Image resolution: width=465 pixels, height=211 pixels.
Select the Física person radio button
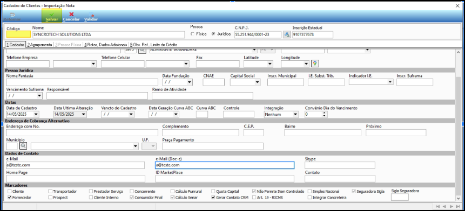coord(192,34)
